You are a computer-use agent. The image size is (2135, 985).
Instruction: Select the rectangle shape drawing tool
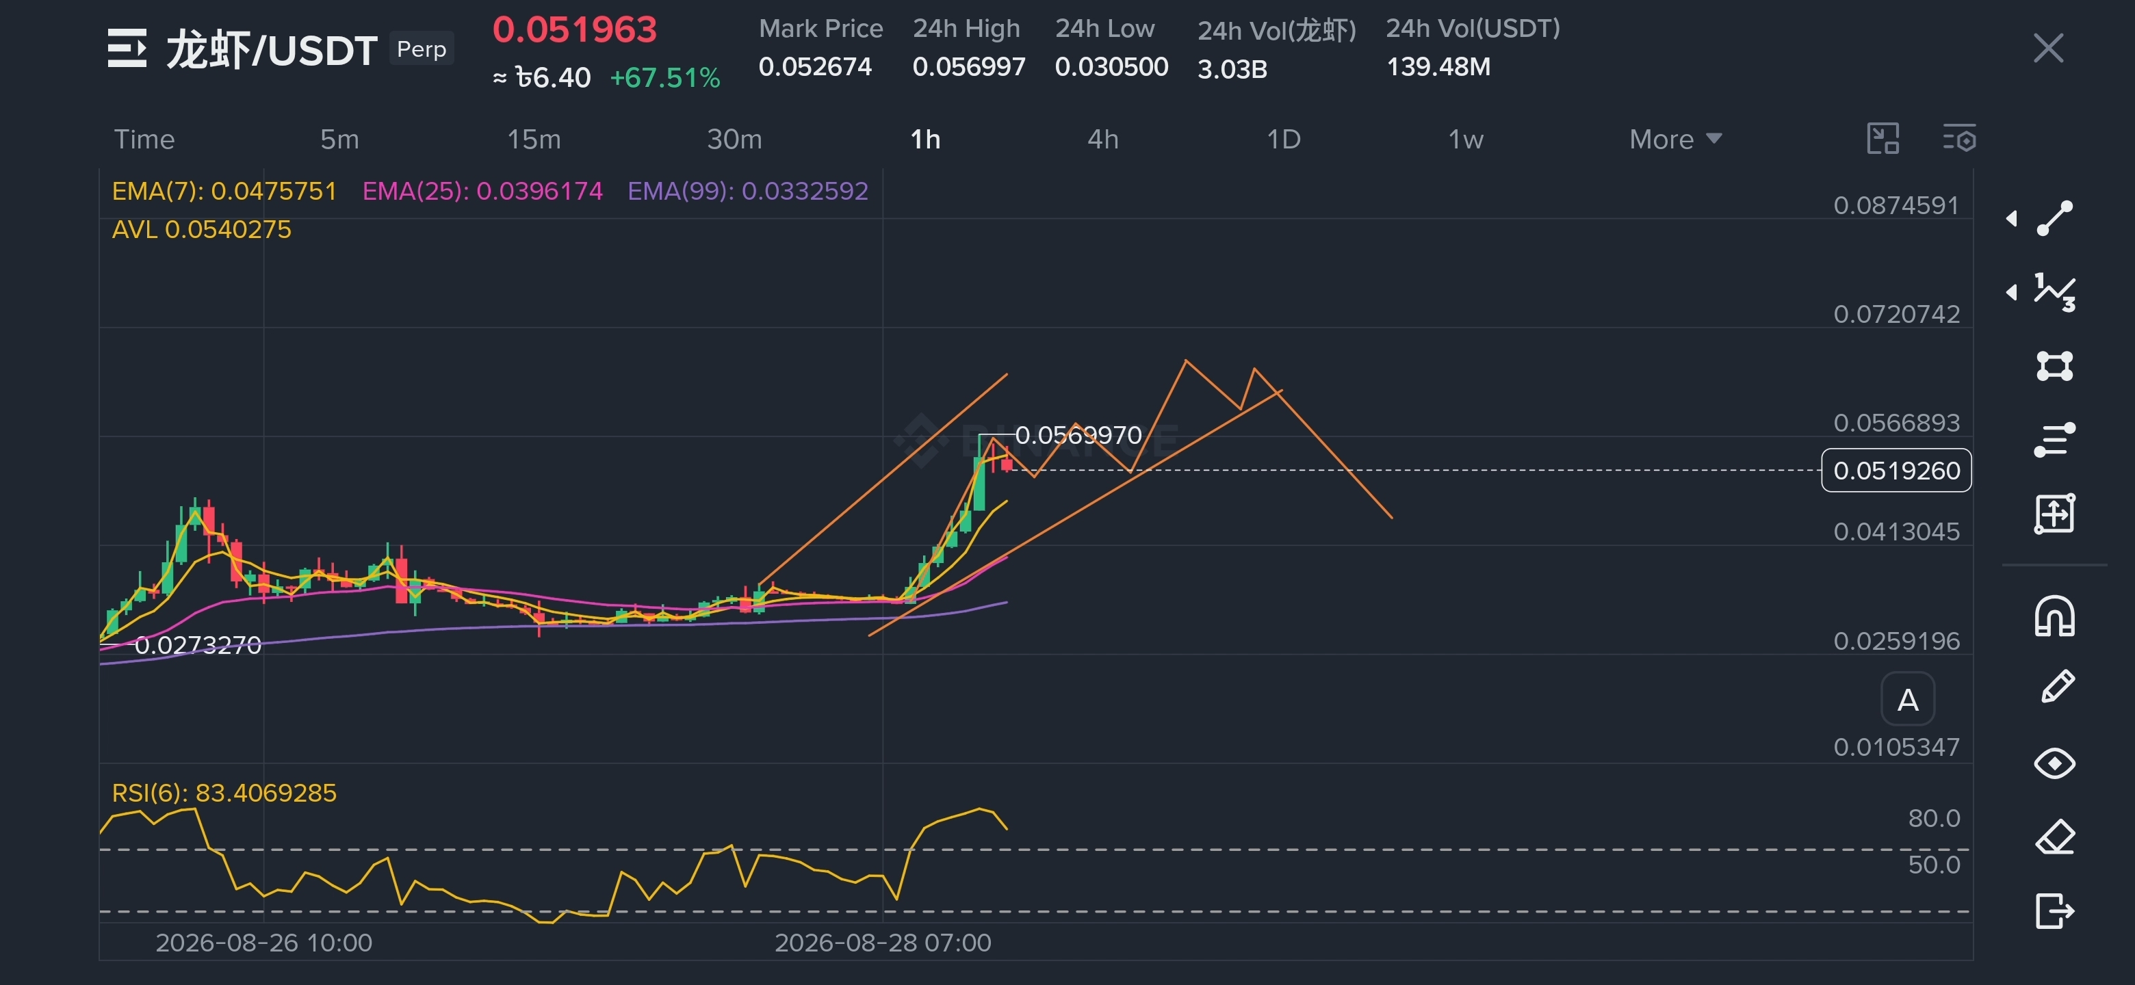click(x=2055, y=365)
